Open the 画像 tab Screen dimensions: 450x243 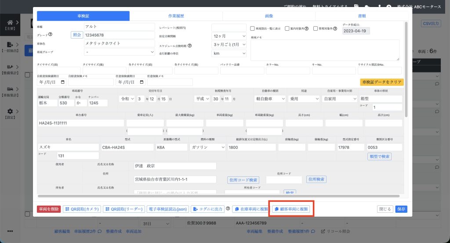[269, 16]
